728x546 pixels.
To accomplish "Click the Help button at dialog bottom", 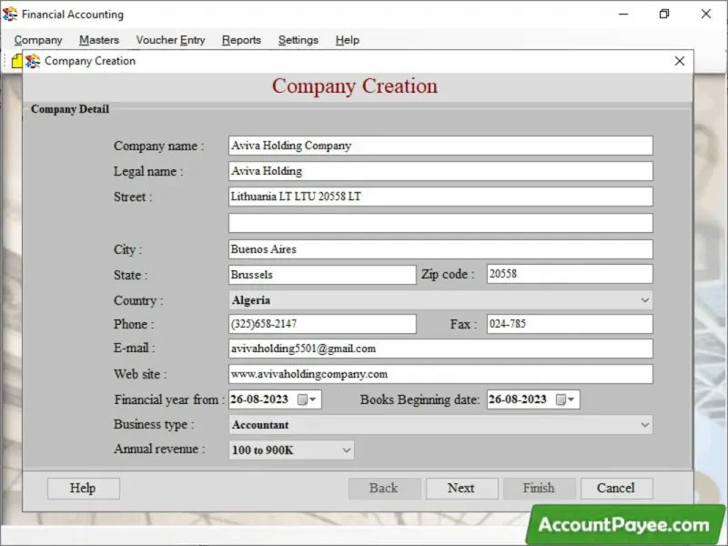I will (84, 489).
